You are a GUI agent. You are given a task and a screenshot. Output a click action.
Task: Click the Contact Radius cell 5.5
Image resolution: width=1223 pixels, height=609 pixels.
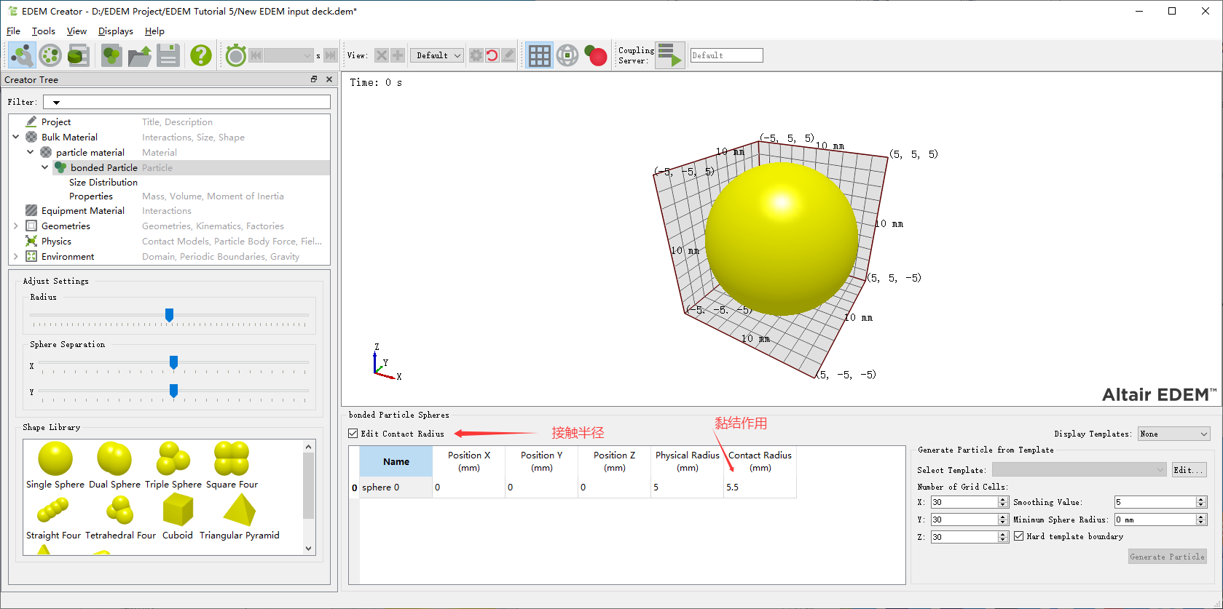pyautogui.click(x=760, y=487)
